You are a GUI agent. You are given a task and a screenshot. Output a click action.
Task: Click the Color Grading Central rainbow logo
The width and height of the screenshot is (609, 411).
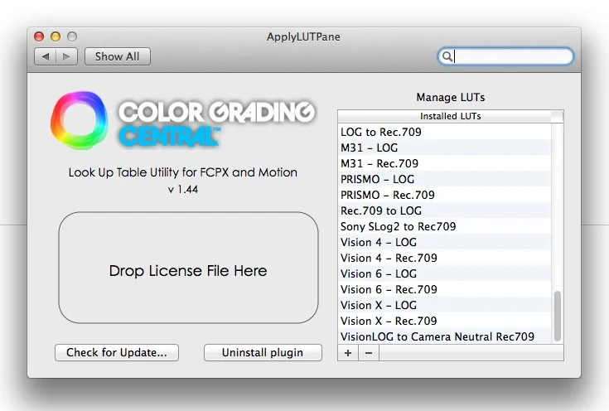80,120
